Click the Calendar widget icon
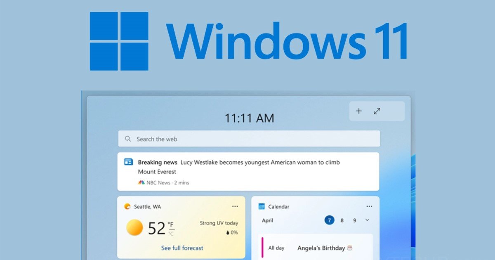The width and height of the screenshot is (495, 260). tap(262, 206)
